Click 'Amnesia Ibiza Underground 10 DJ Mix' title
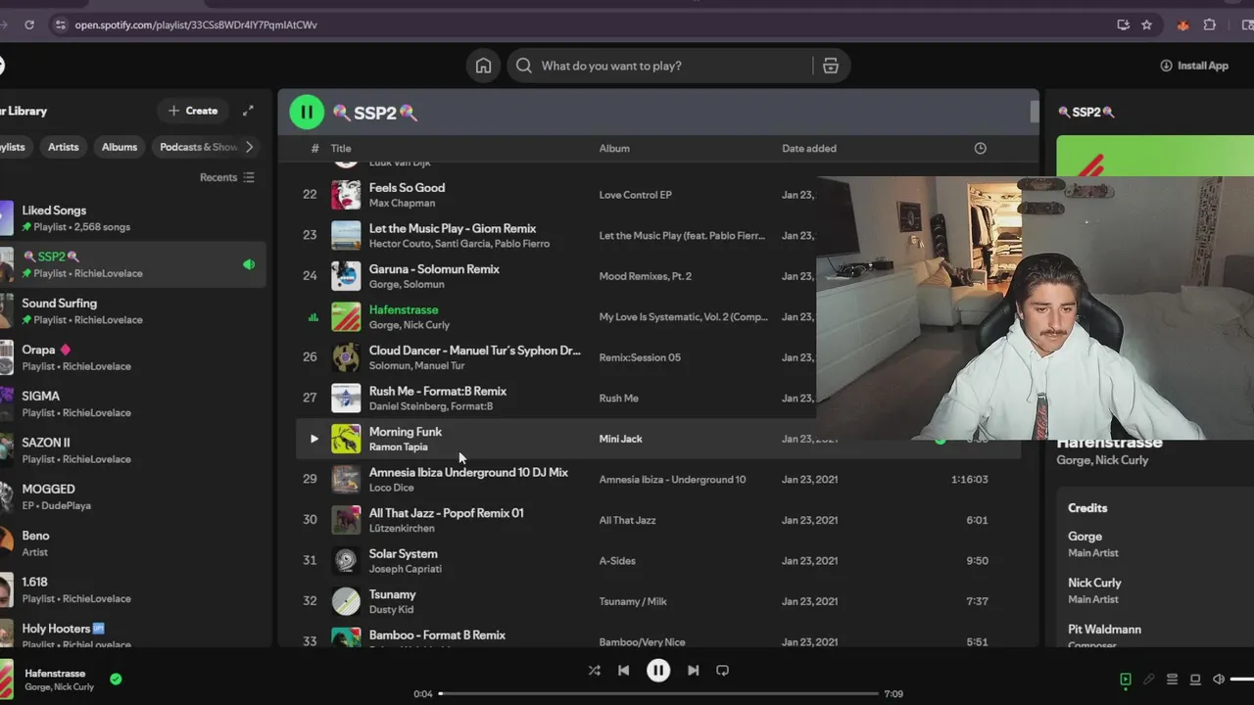1254x705 pixels. (468, 472)
